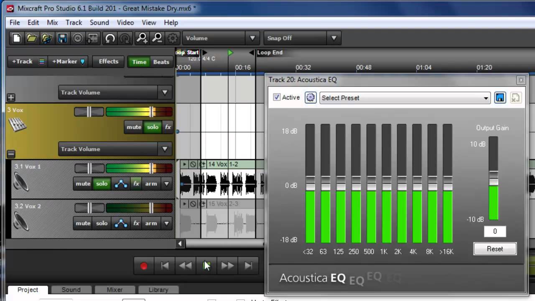Expand the track with the plus button
Screen dimensions: 535x301
pyautogui.click(x=11, y=97)
